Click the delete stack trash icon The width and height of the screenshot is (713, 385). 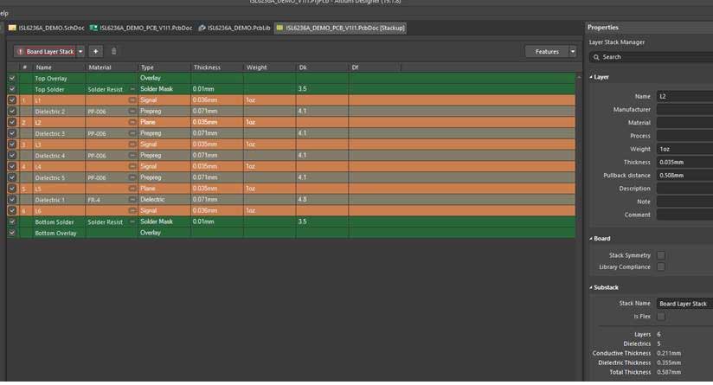113,52
